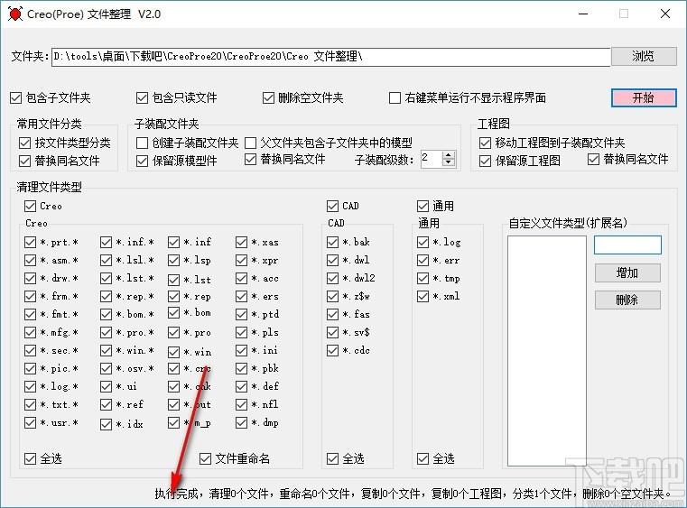Toggle the *.log checkbox under 通用
Image resolution: width=687 pixels, height=508 pixels.
[x=422, y=242]
